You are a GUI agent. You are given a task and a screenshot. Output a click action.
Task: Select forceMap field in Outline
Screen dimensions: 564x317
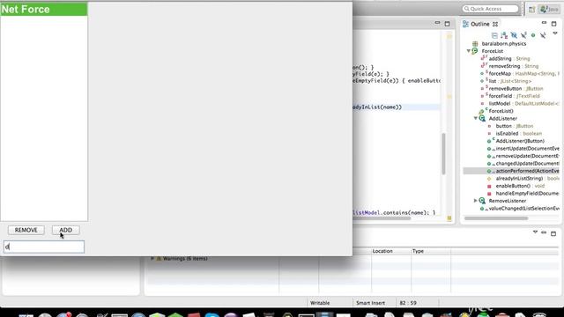point(523,74)
